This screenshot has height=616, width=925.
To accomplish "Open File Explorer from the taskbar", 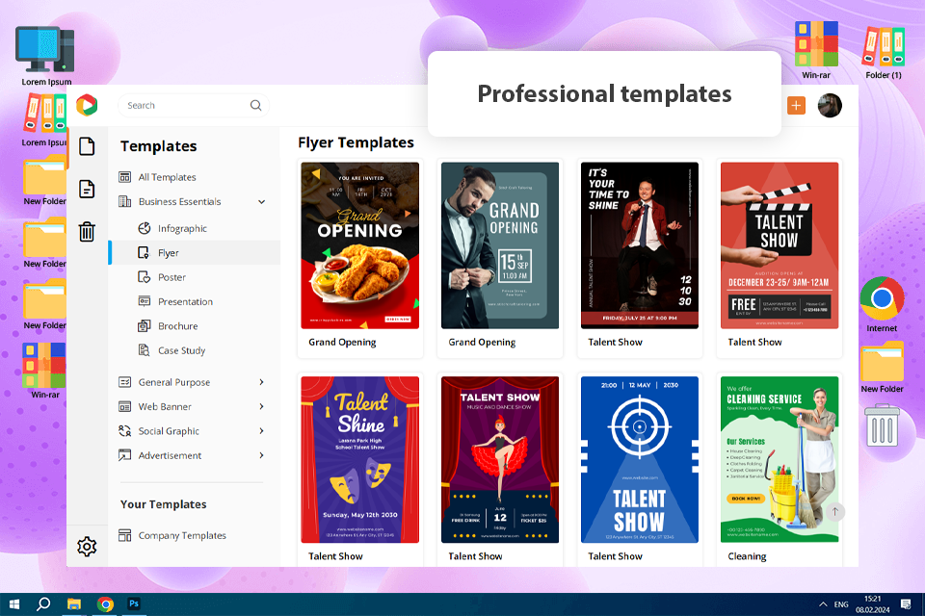I will pos(74,604).
